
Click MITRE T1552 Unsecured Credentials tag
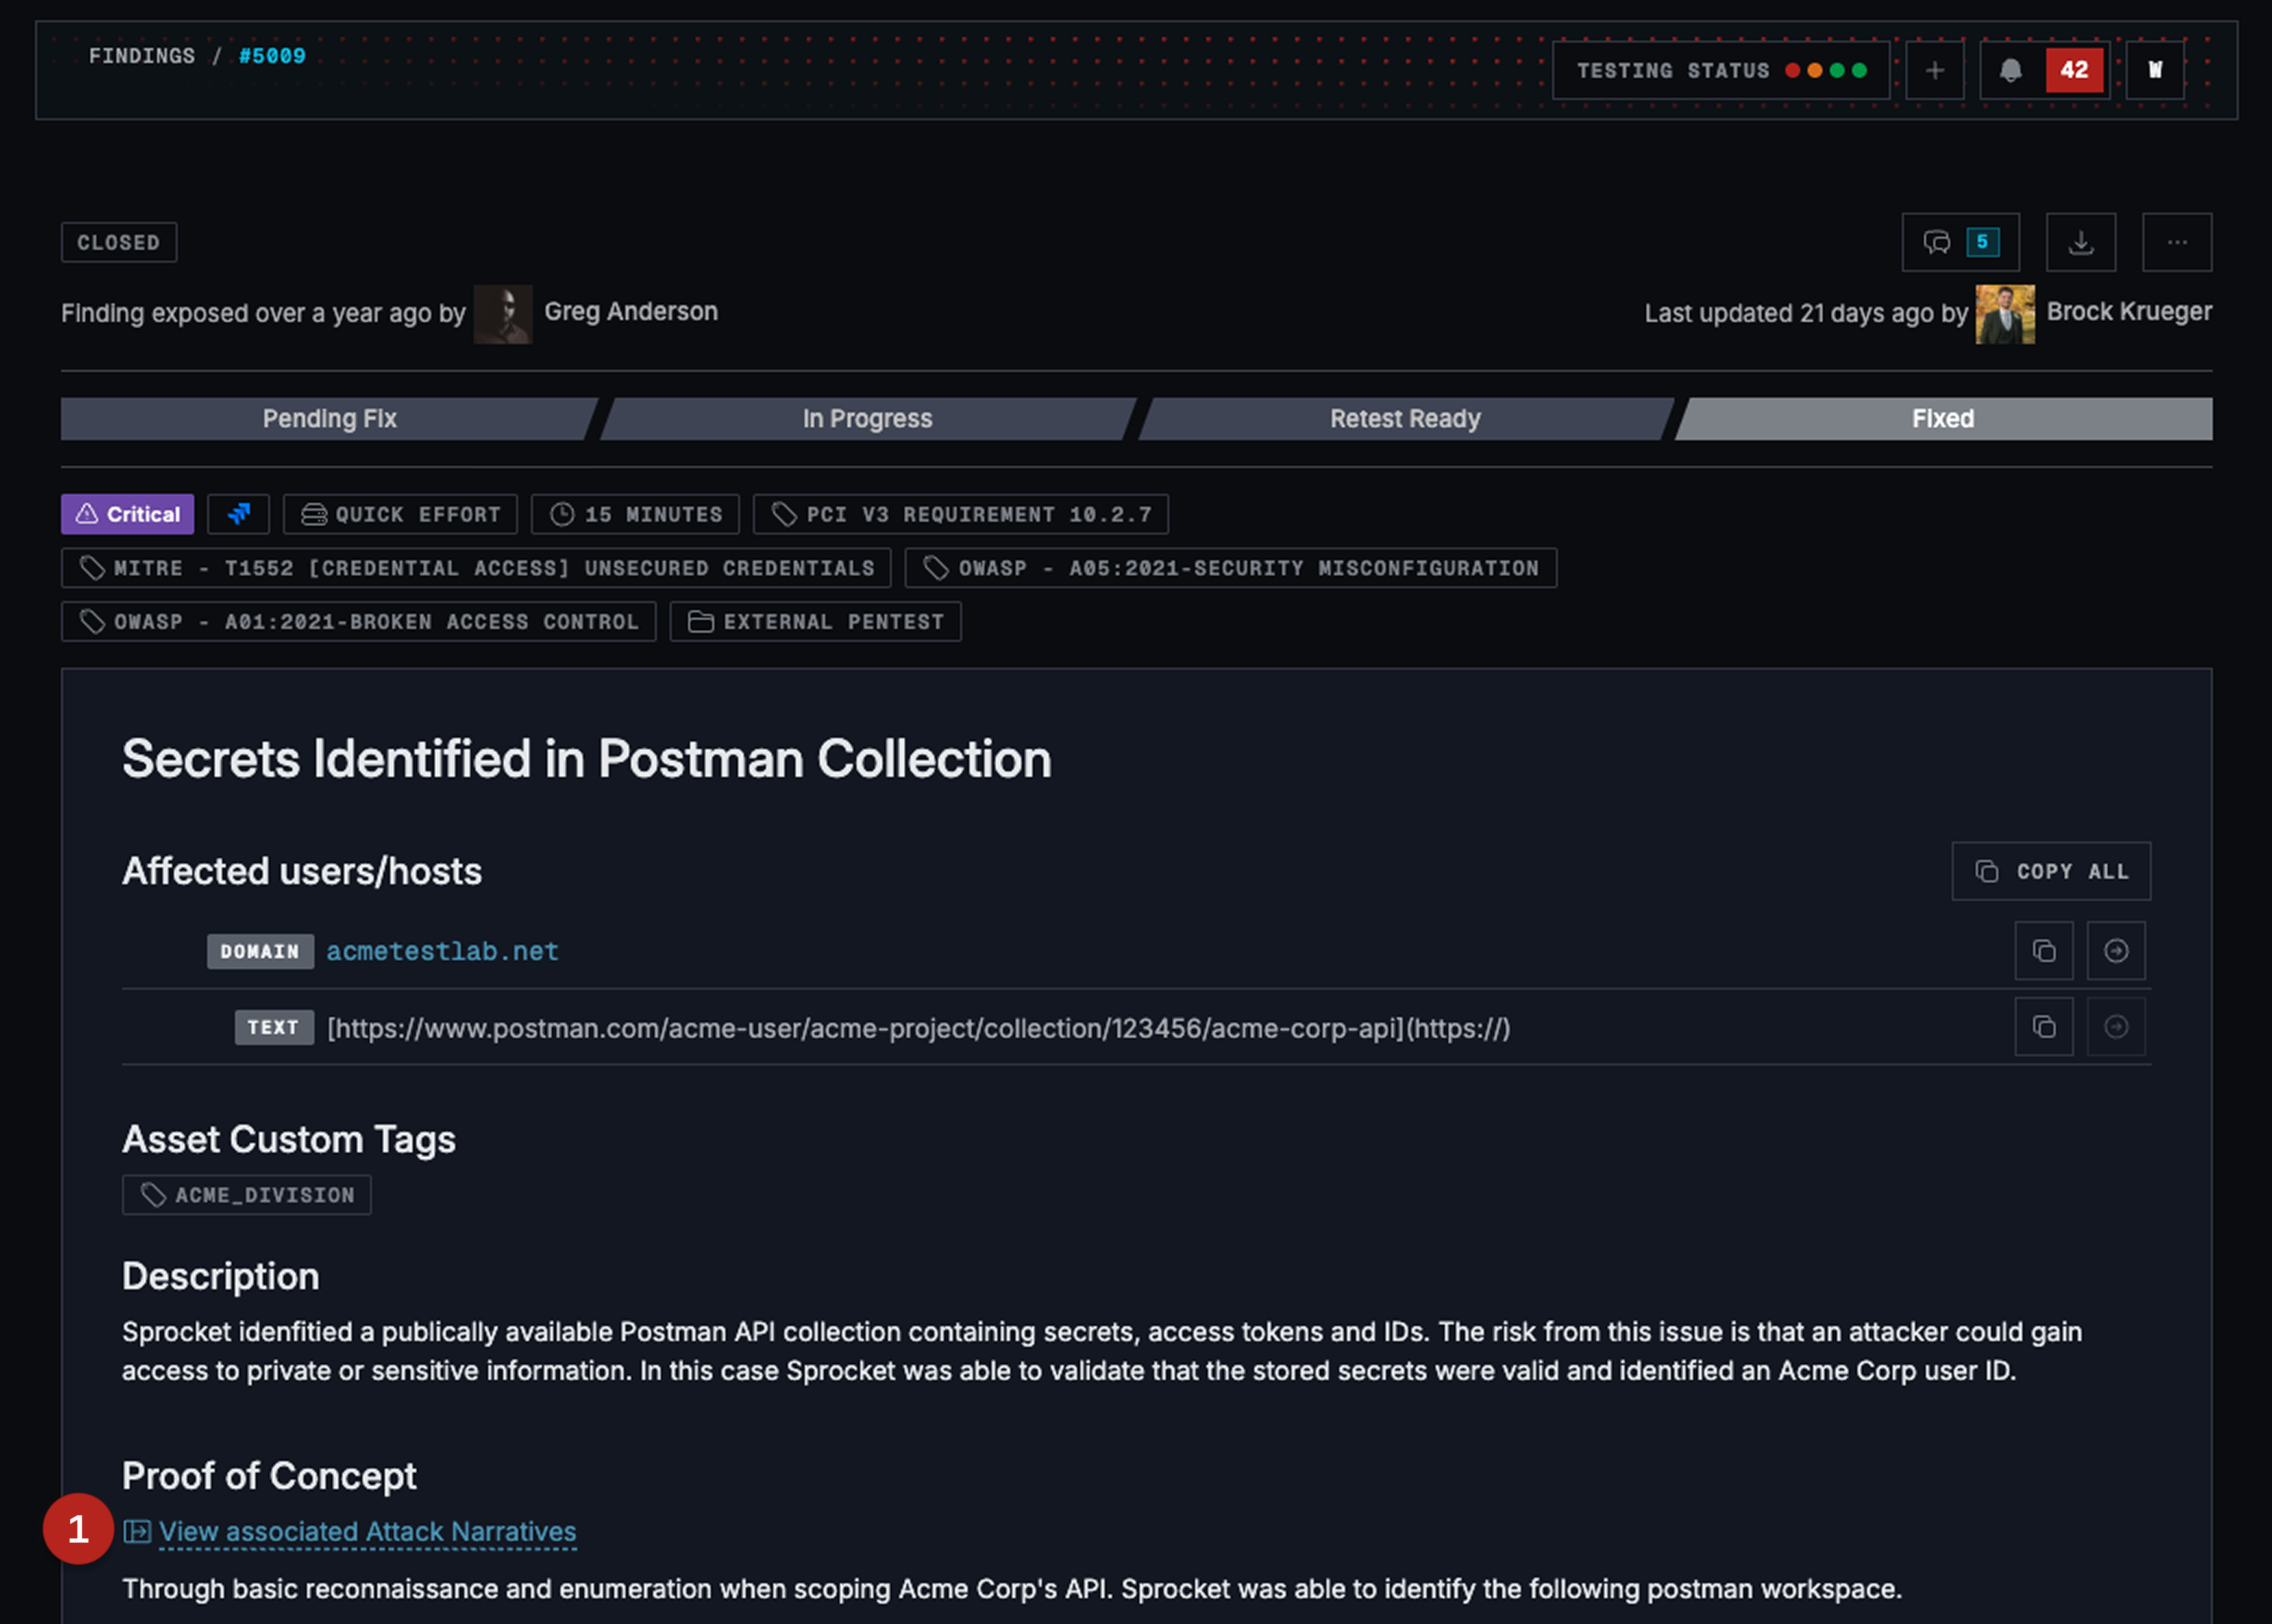pyautogui.click(x=476, y=568)
